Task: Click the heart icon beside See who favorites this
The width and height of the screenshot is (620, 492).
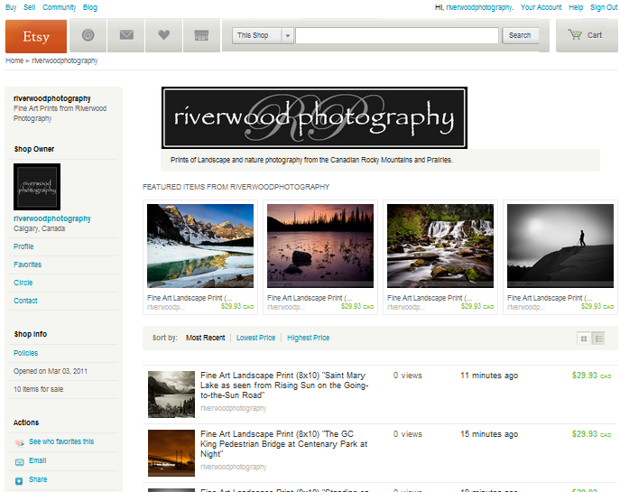Action: click(x=19, y=442)
